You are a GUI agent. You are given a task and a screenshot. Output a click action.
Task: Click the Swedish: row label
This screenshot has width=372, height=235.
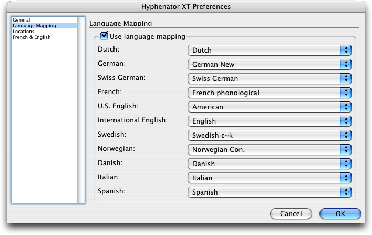112,135
